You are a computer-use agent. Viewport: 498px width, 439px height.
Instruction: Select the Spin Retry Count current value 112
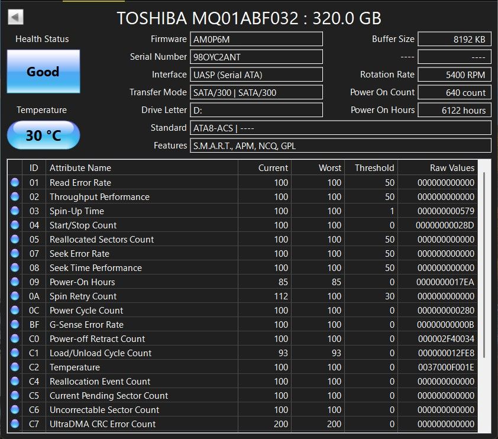(x=281, y=296)
